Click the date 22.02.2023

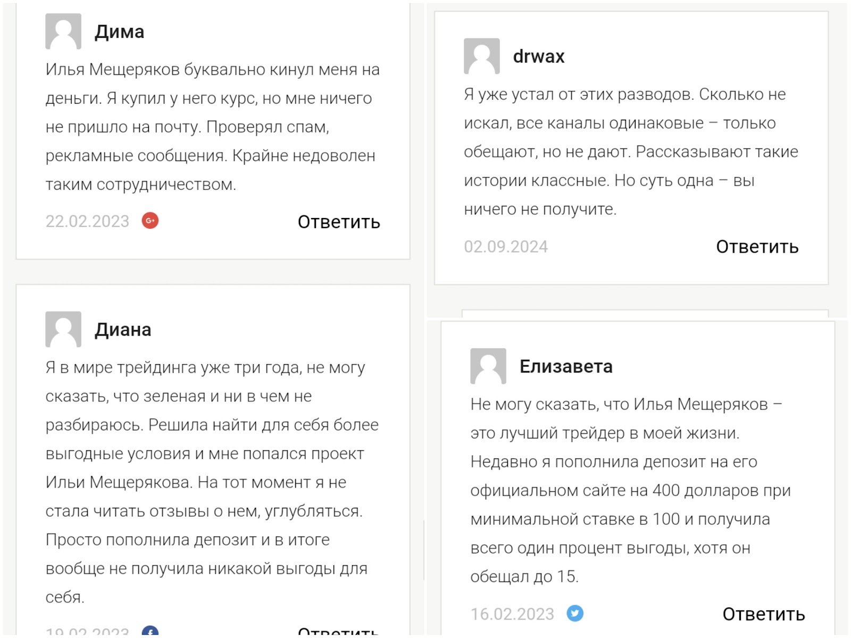coord(87,221)
